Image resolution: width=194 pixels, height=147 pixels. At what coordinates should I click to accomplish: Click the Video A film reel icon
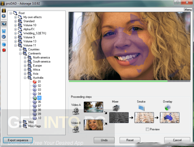click(x=76, y=111)
